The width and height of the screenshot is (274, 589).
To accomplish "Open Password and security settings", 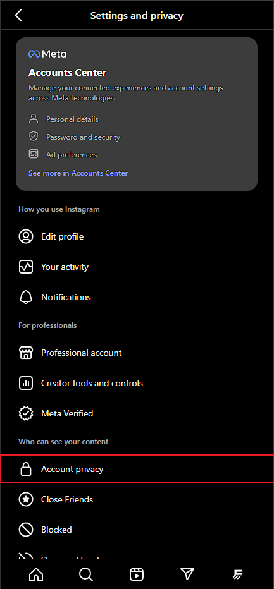I will (x=83, y=137).
